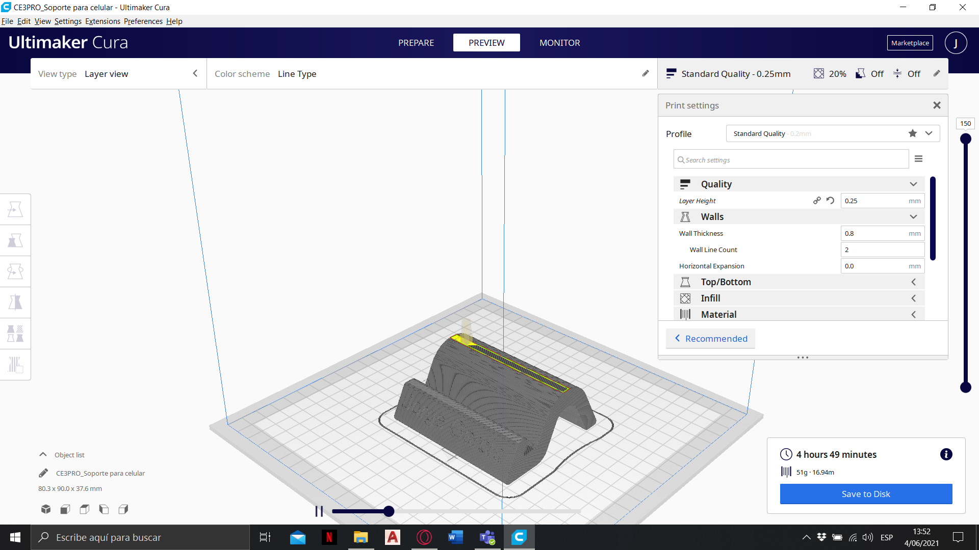Click the Search settings field

[x=791, y=159]
